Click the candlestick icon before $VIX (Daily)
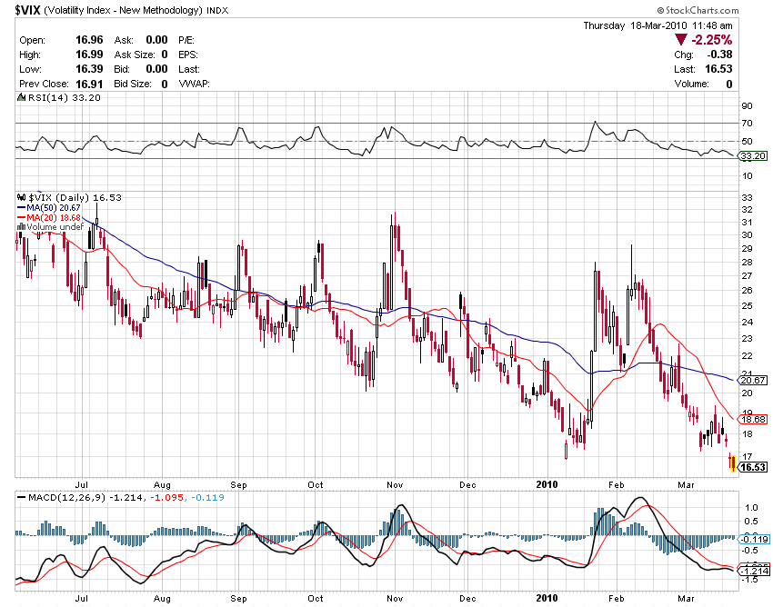This screenshot has height=607, width=773. click(x=22, y=197)
